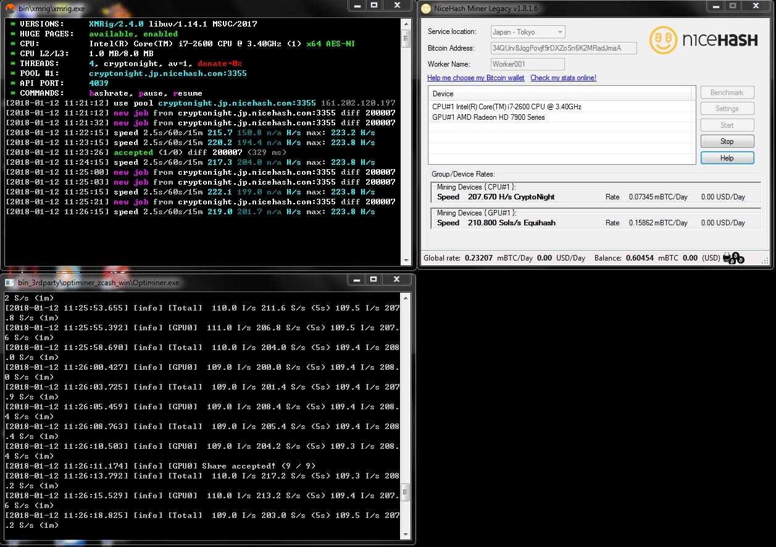Stop the running miners
This screenshot has width=776, height=547.
click(x=727, y=141)
